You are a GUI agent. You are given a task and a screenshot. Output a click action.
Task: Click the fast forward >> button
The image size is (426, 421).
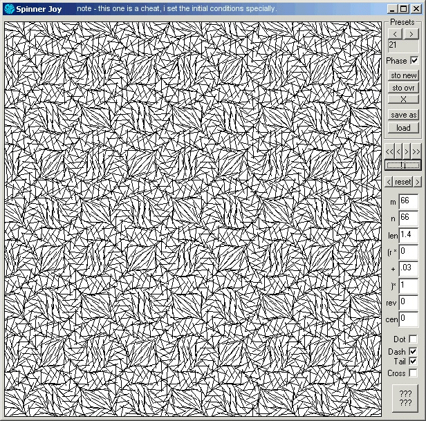coord(416,151)
